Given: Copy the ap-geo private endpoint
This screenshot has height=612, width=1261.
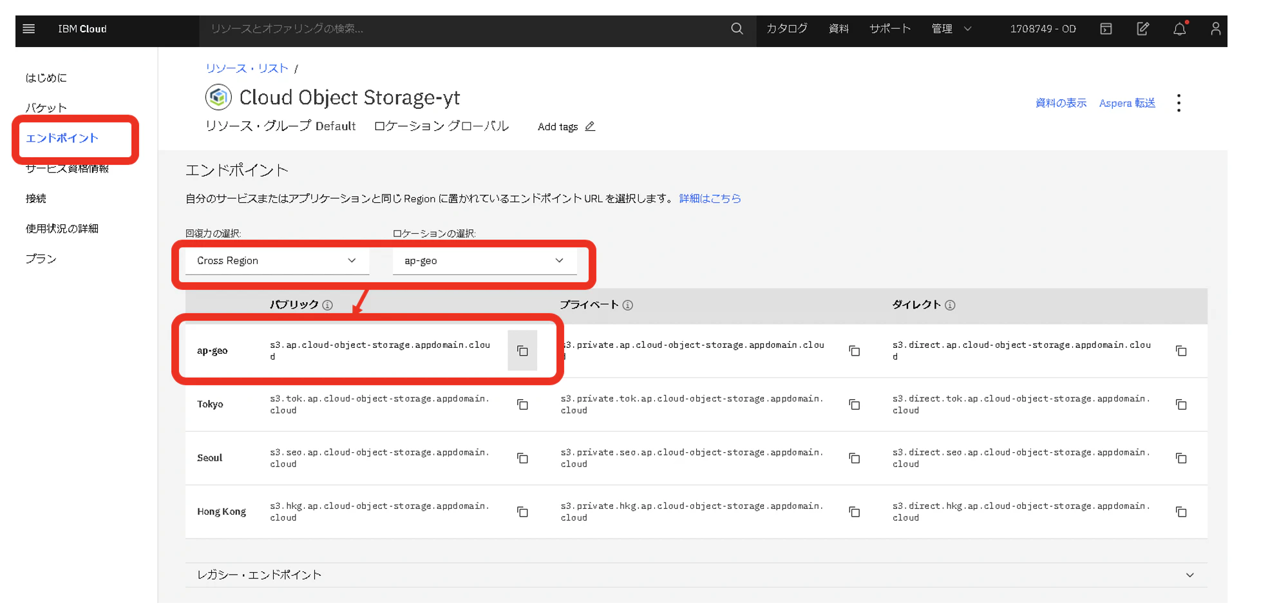Looking at the screenshot, I should 855,351.
